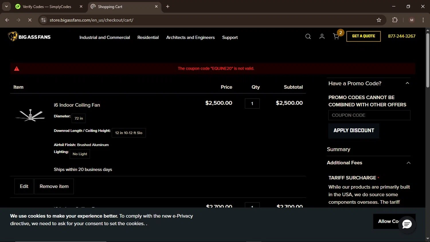The image size is (430, 242).
Task: Open the shopping cart icon
Action: pos(336,36)
